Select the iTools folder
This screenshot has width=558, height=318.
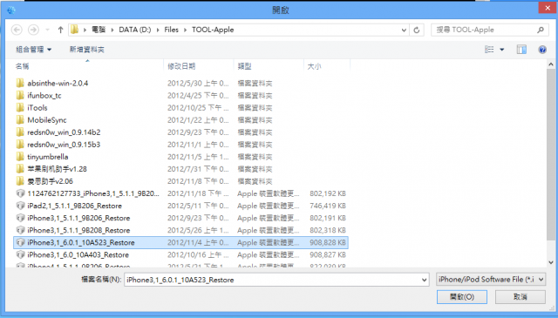coord(37,108)
